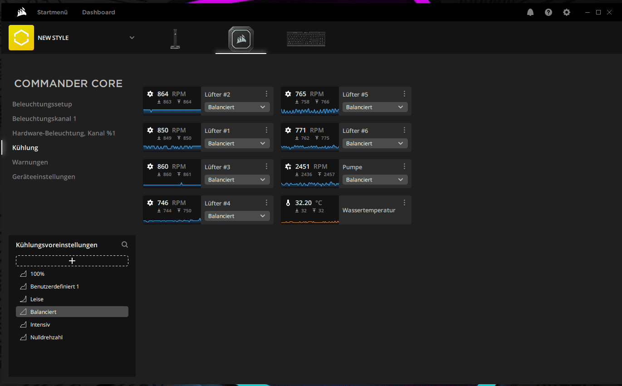Click the 2451 RPM pump reading
The height and width of the screenshot is (386, 622).
coord(311,166)
